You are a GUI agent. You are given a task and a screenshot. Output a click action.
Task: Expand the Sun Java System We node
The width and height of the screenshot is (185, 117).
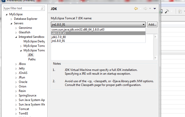[16, 105]
